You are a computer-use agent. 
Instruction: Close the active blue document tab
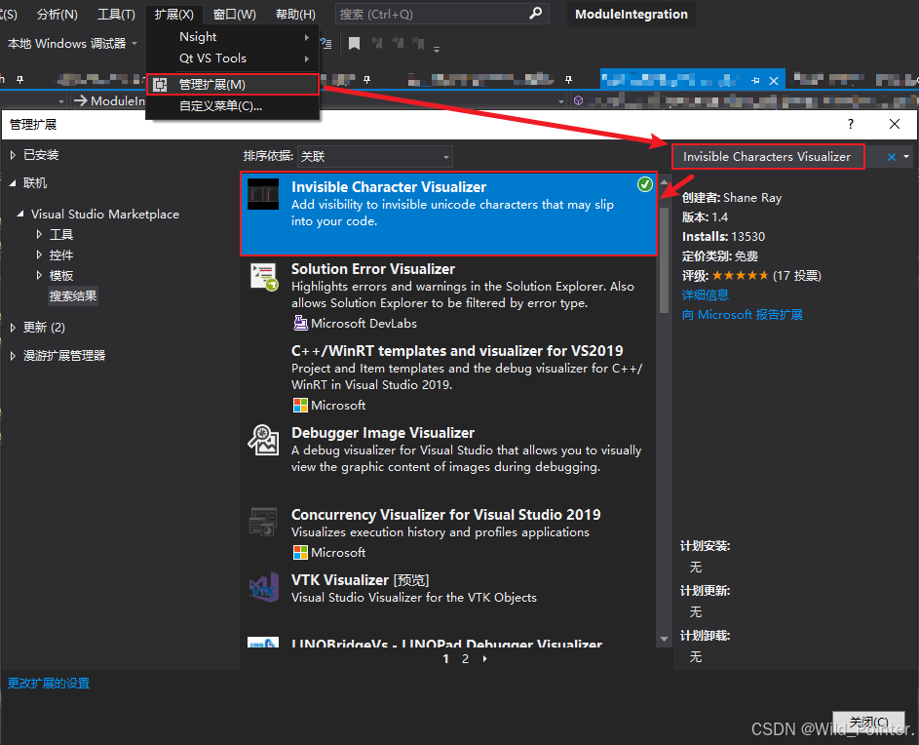774,80
